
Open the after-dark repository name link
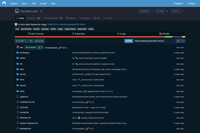coord(32,11)
